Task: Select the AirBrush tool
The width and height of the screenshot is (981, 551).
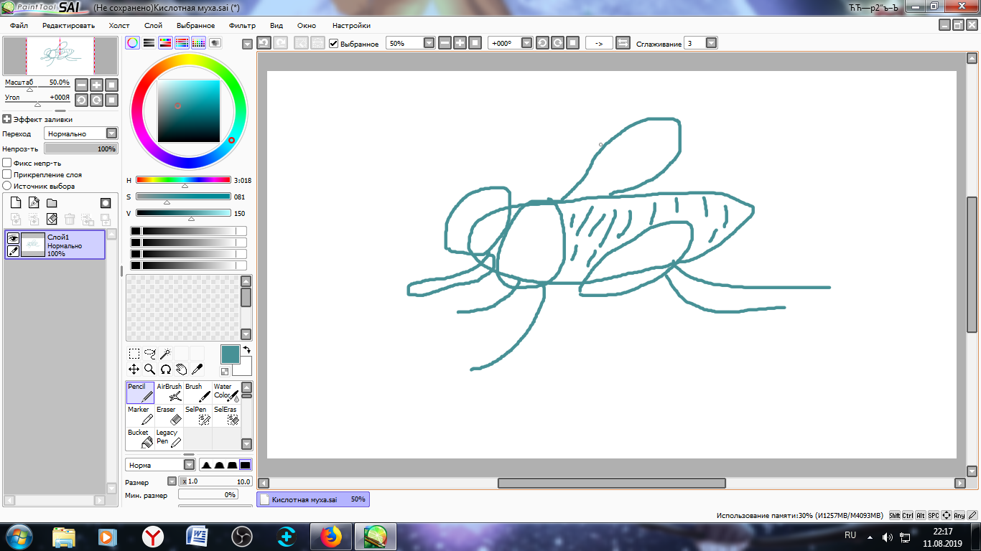Action: (x=169, y=392)
